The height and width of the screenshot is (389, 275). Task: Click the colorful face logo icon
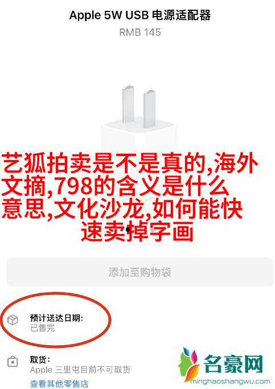pyautogui.click(x=188, y=364)
